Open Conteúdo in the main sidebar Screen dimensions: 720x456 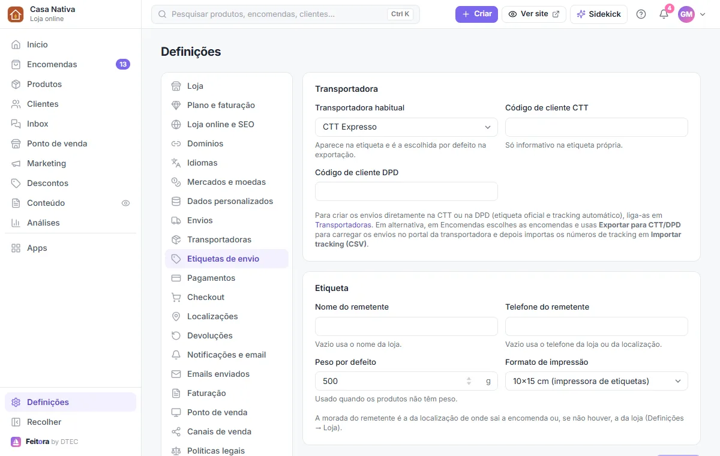(70, 203)
